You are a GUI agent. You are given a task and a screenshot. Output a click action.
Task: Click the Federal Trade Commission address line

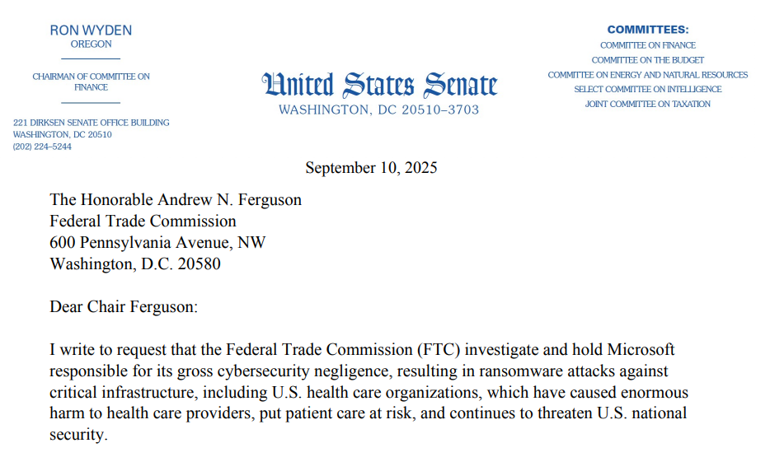143,222
